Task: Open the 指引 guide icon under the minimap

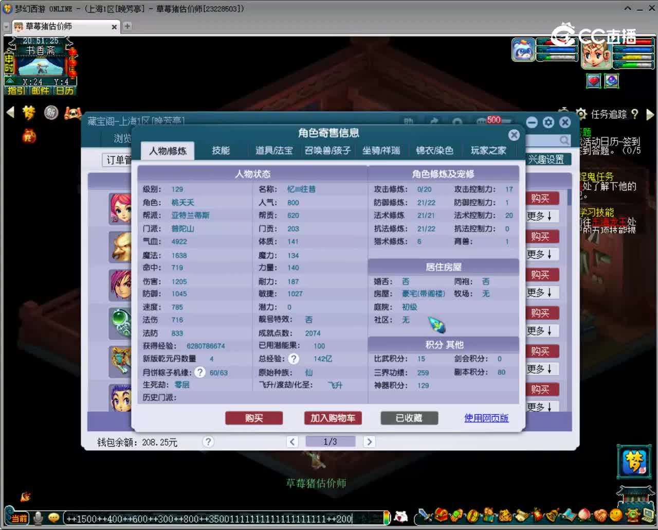Action: (15, 91)
